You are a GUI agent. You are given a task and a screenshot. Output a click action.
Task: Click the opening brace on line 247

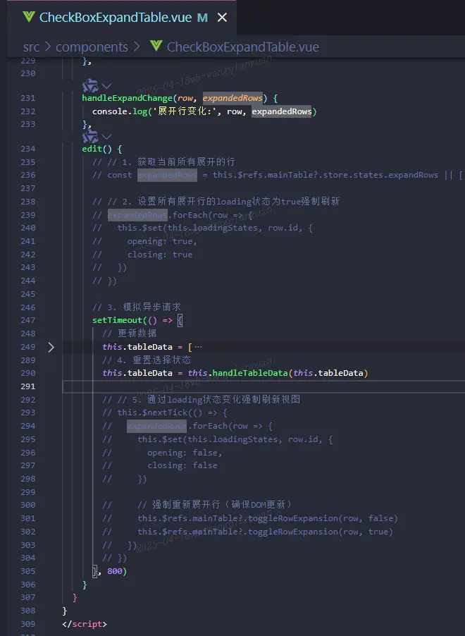coord(180,320)
